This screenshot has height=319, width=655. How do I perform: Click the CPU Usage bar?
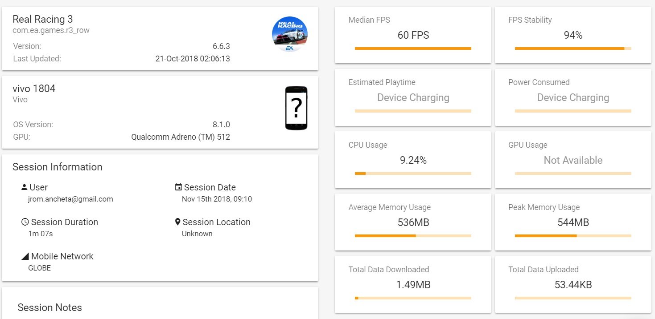pos(413,174)
